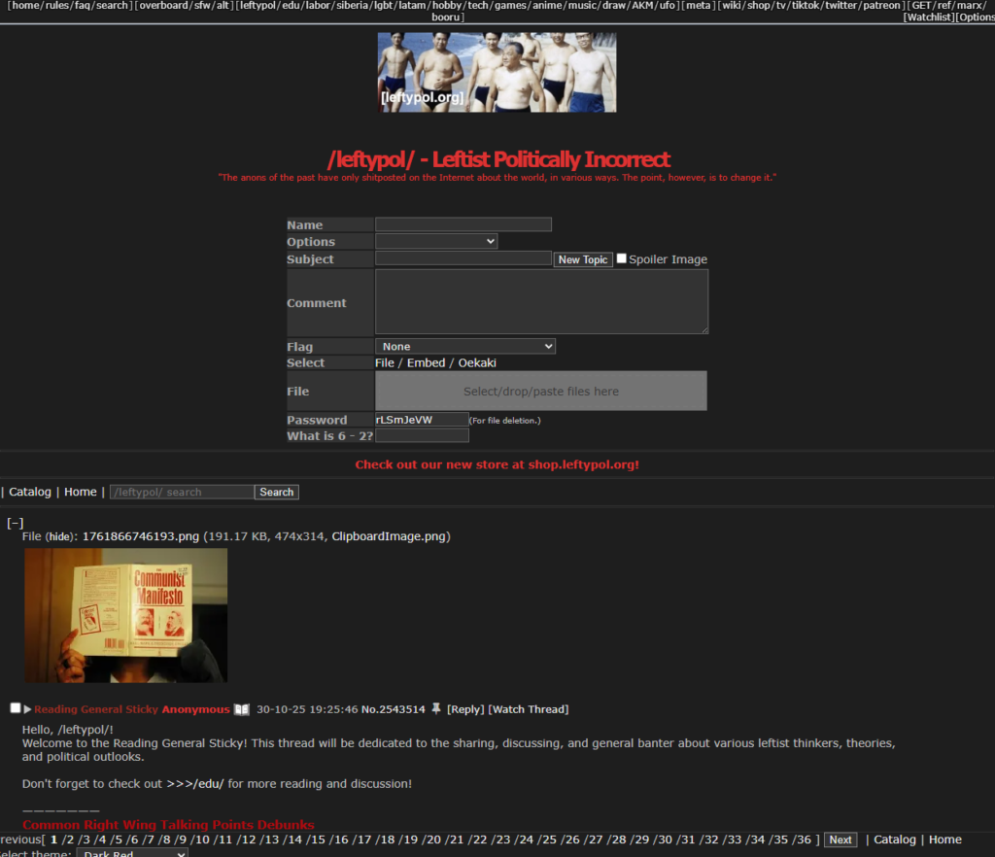Expand the Flag dropdown showing None
Image resolution: width=995 pixels, height=857 pixels.
tap(465, 346)
